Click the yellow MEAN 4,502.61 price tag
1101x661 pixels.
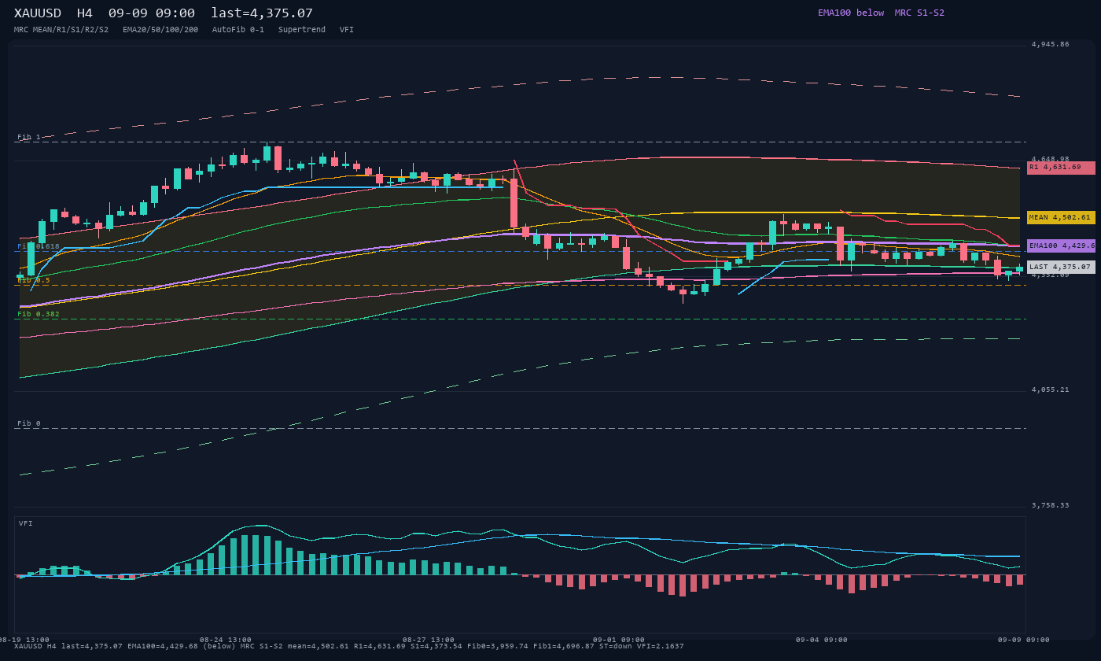tap(1061, 217)
